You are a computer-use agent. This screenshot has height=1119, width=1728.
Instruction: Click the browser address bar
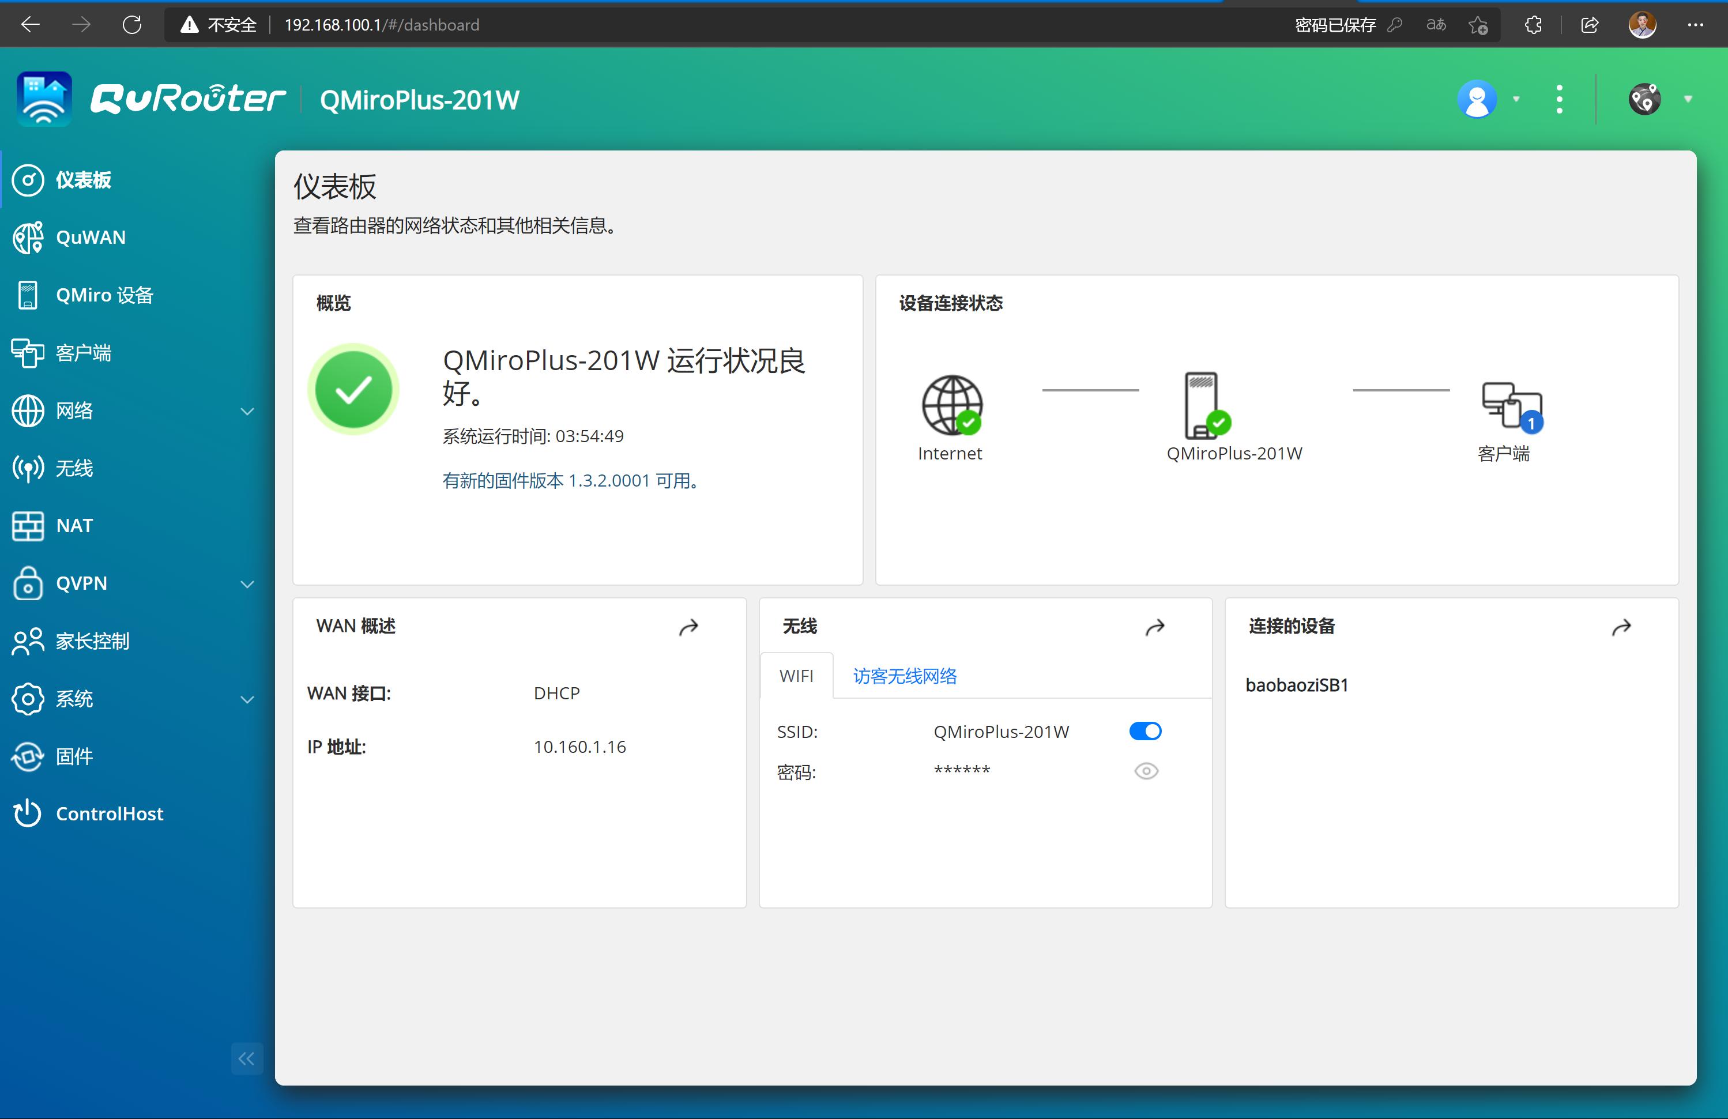[382, 24]
